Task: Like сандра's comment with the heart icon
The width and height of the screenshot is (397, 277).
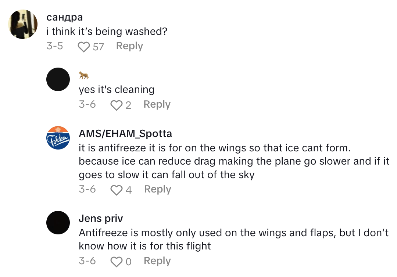Action: (x=84, y=46)
